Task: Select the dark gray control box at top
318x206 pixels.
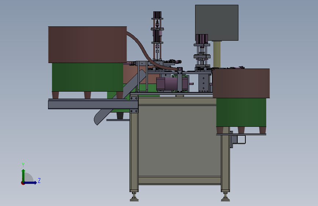Action: (217, 23)
